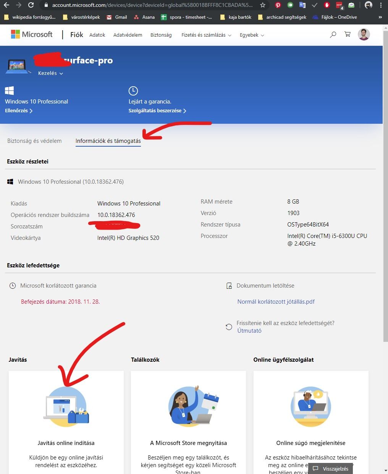388x474 pixels.
Task: Click the clock icon beside Microsoft korlátozott garancia
Action: pos(13,286)
